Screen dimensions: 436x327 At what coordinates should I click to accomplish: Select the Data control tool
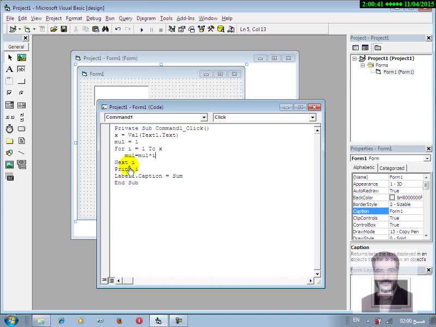pyautogui.click(x=21, y=165)
